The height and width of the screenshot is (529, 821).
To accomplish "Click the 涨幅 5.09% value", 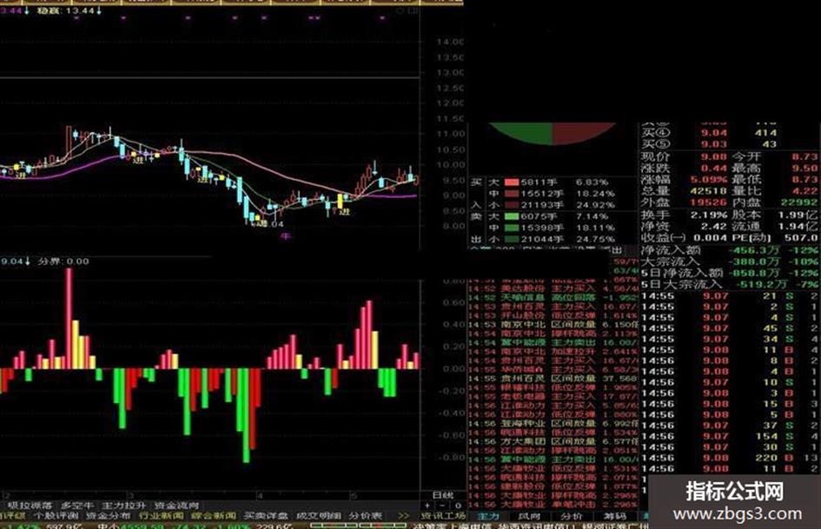I will 709,180.
